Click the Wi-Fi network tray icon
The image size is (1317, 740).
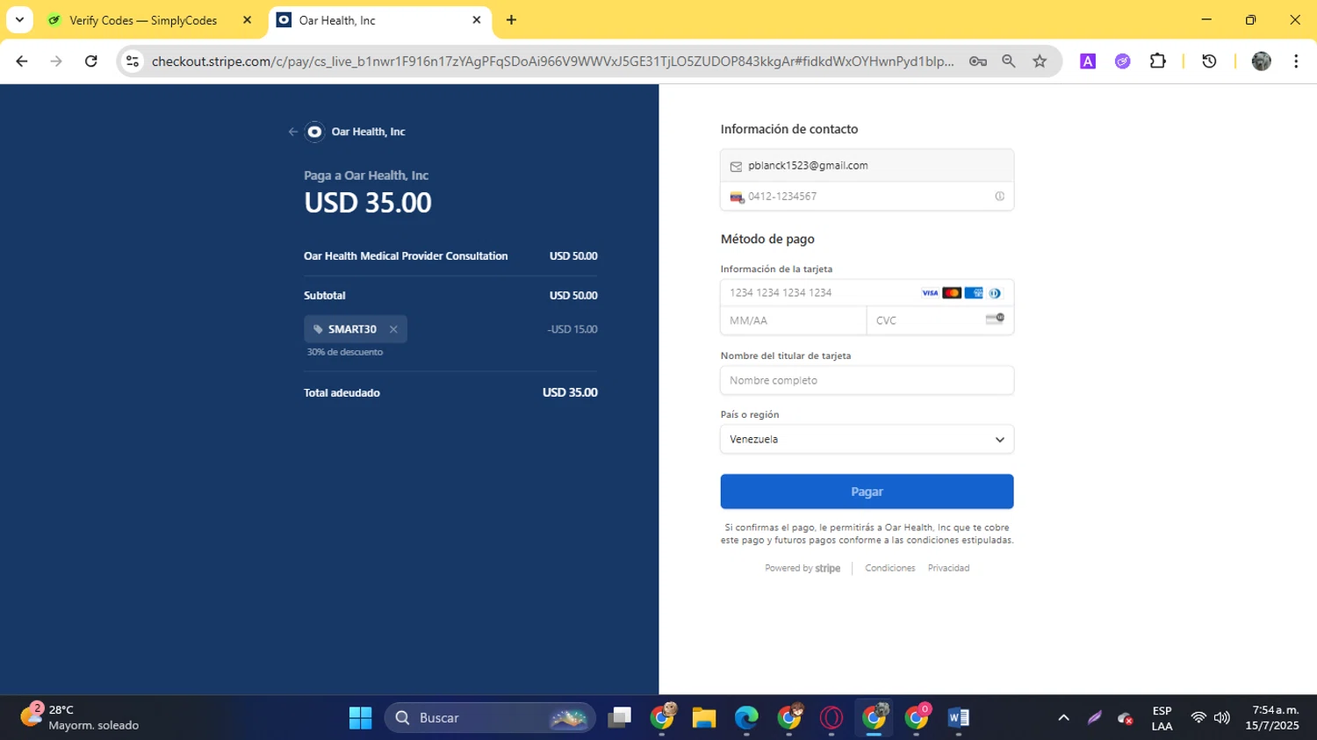tap(1198, 718)
